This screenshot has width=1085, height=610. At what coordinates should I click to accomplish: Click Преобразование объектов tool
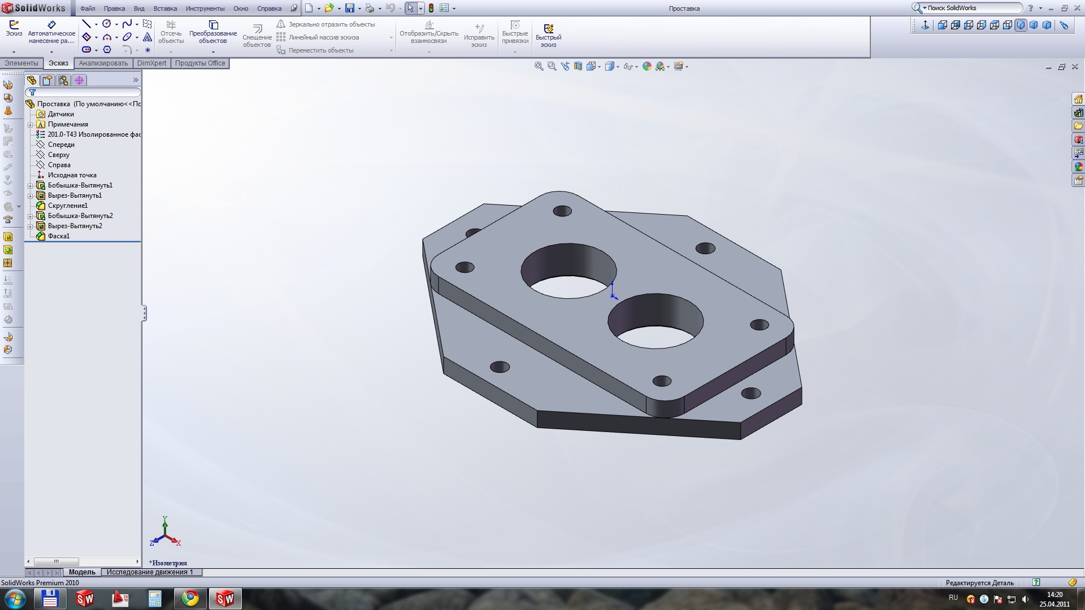(x=213, y=33)
